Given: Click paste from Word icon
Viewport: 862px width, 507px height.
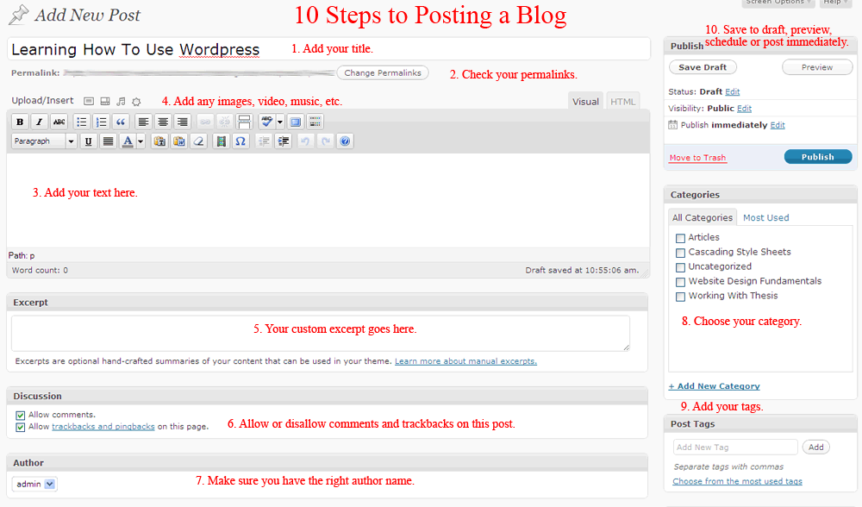Looking at the screenshot, I should [x=179, y=141].
